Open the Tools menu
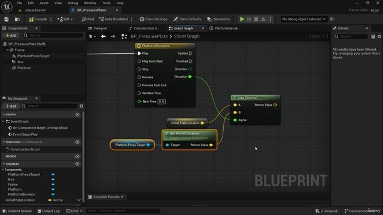Screen dimensions: 383x215 click(x=107, y=3)
